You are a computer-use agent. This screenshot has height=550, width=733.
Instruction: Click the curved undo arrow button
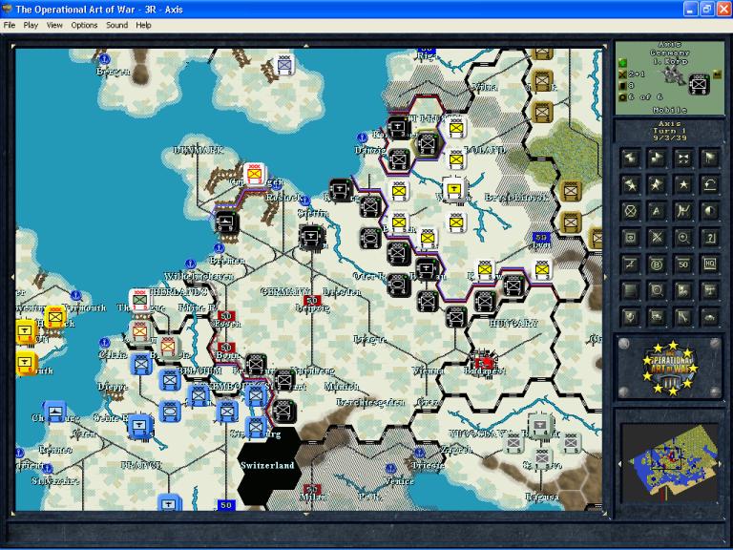tap(710, 185)
